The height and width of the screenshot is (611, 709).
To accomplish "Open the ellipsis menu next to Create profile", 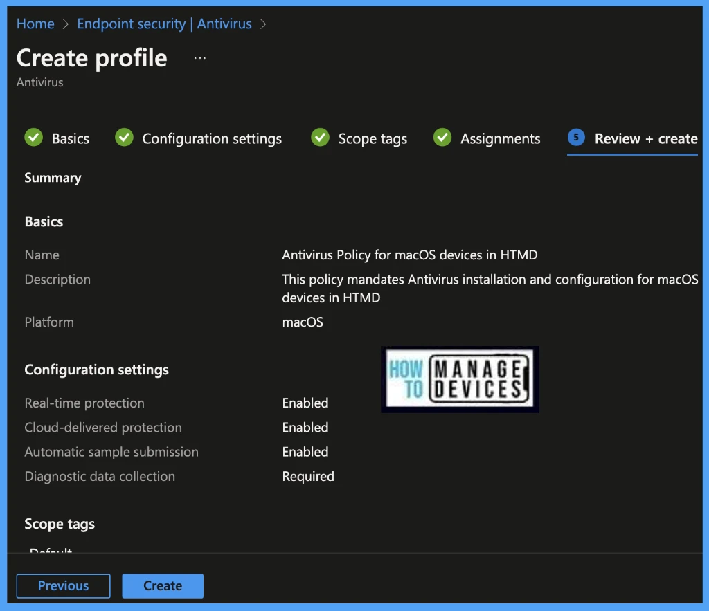I will point(200,58).
